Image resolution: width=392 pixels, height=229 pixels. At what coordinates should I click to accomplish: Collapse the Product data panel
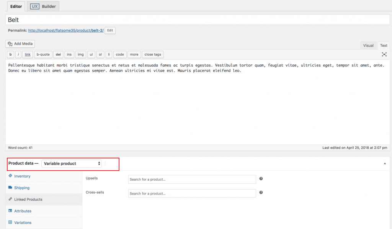(384, 163)
